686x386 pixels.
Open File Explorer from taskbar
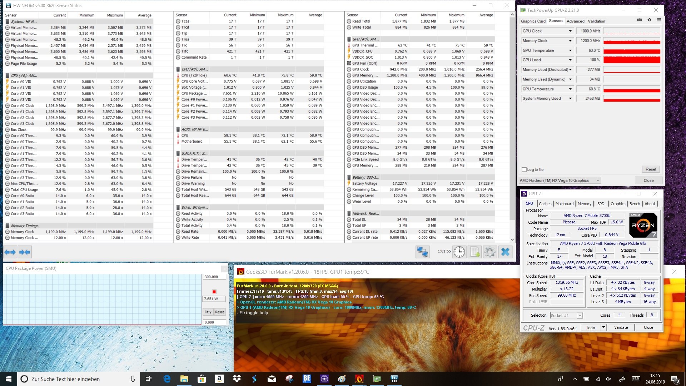pos(184,379)
